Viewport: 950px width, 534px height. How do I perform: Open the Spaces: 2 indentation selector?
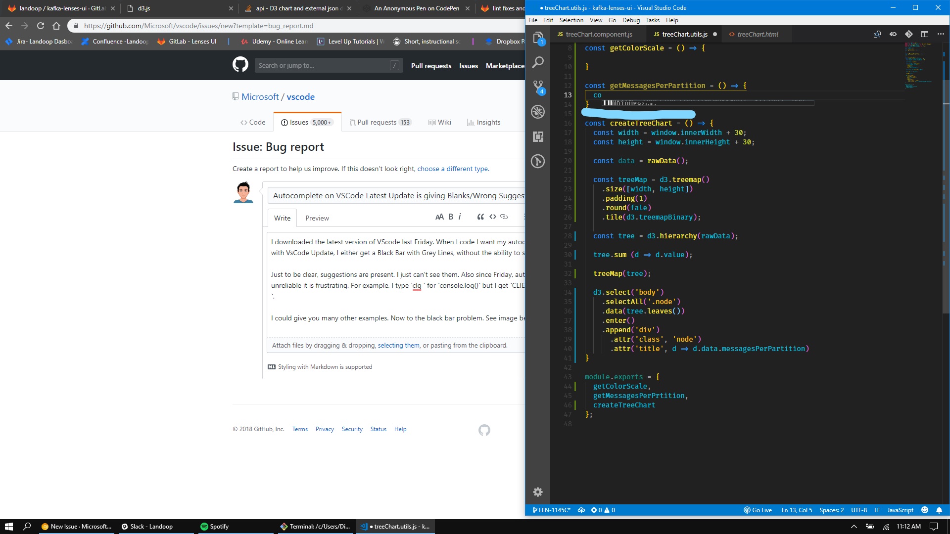pyautogui.click(x=831, y=510)
